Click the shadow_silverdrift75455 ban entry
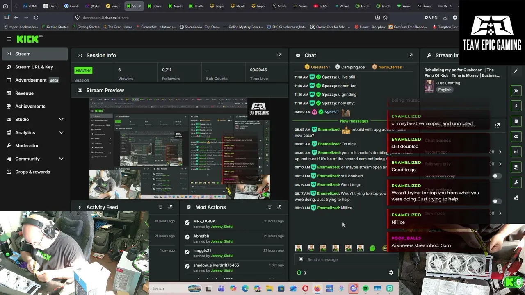 point(234,268)
